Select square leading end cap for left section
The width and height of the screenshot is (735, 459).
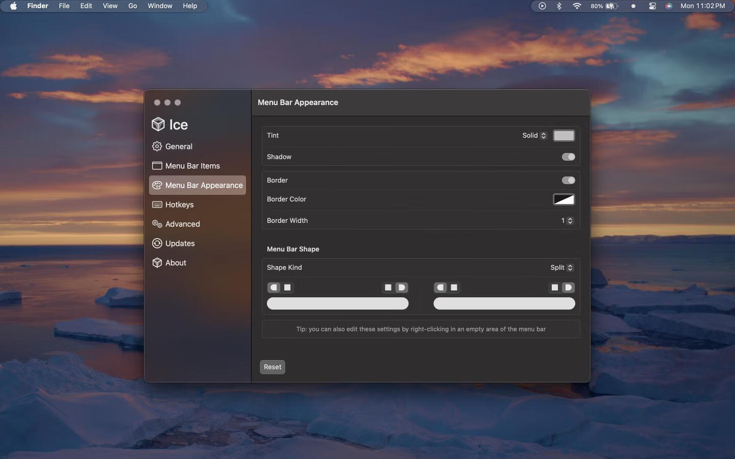(287, 288)
